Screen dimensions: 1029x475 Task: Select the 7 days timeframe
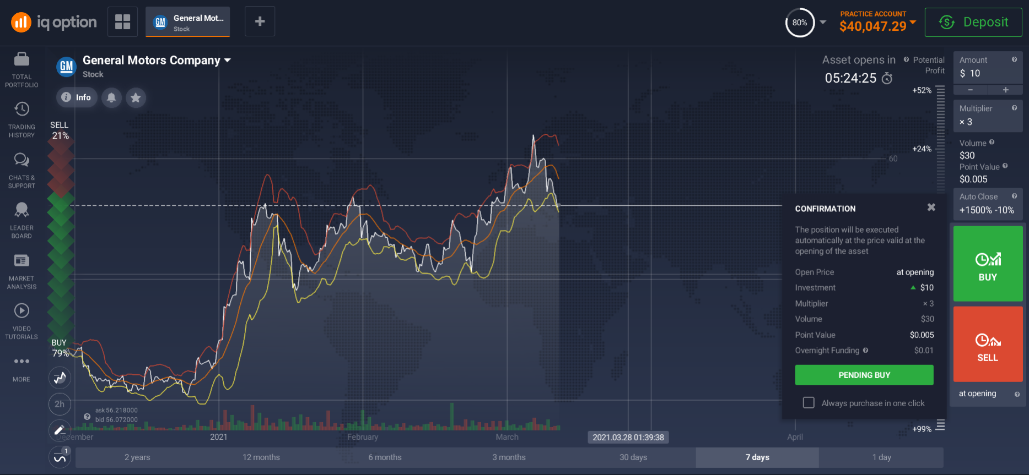pos(757,457)
